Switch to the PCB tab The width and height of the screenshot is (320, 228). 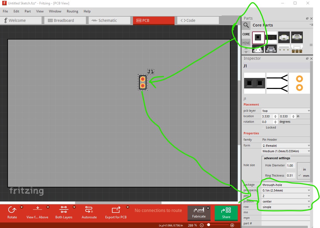pos(154,20)
